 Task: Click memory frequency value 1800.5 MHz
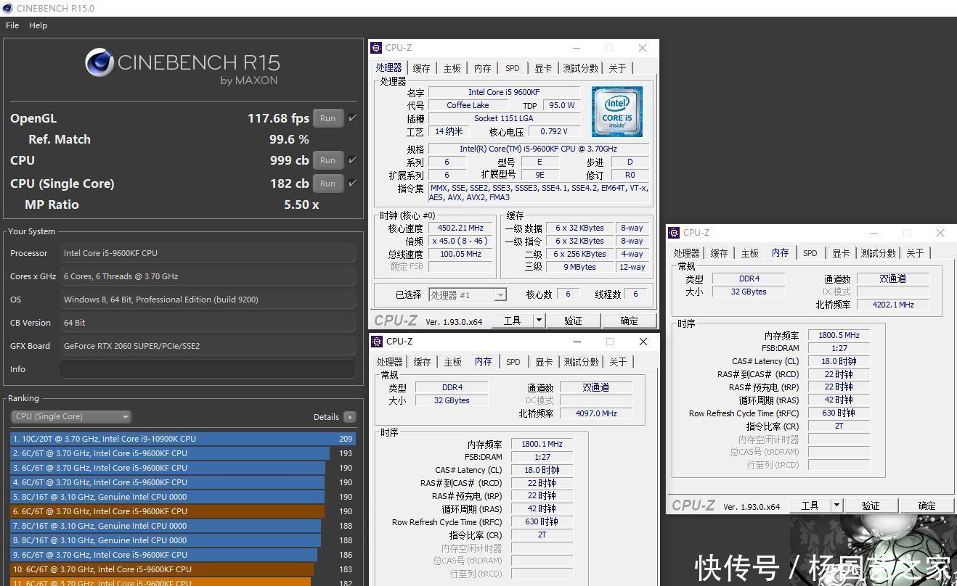tap(839, 335)
